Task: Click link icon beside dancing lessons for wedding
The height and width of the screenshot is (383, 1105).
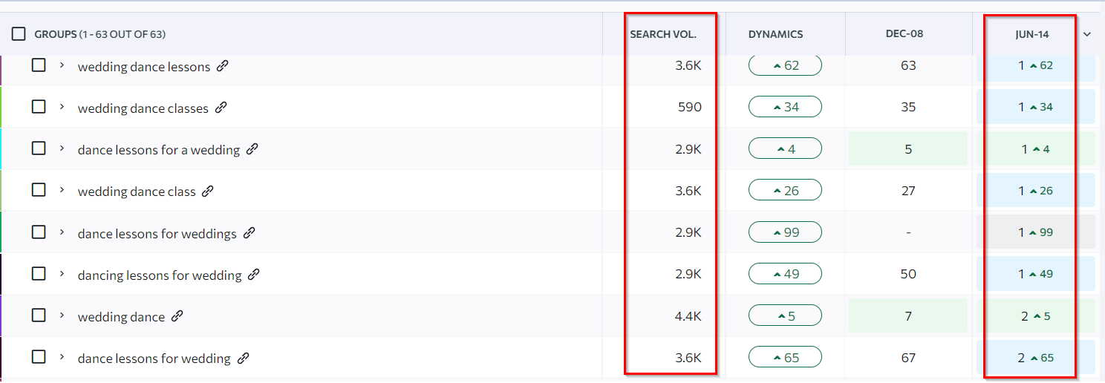Action: tap(254, 275)
